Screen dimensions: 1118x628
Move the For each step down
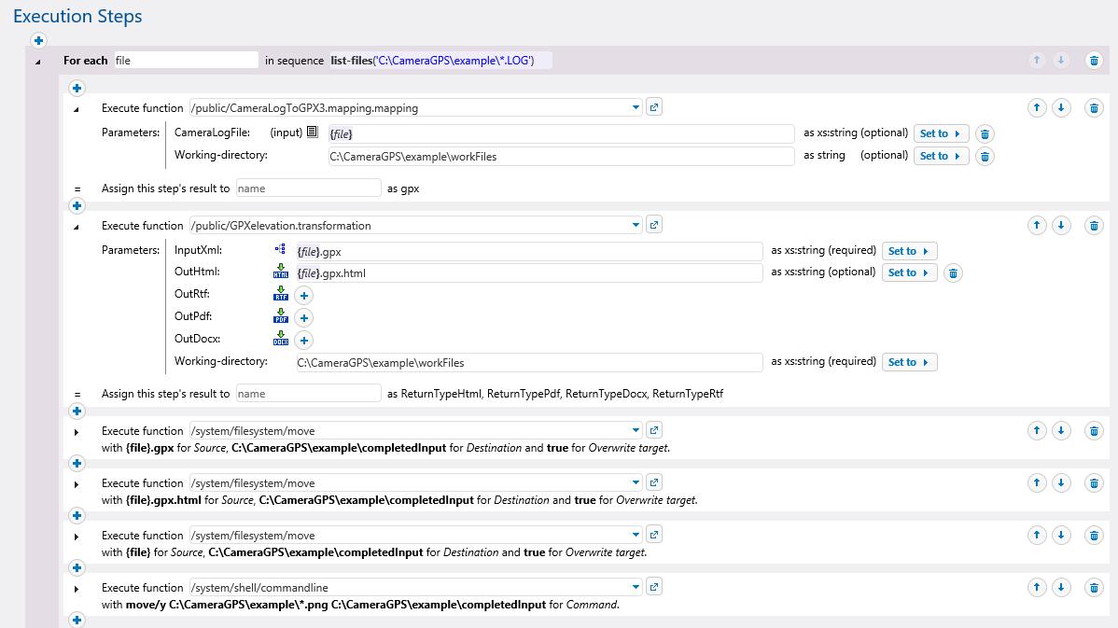coord(1061,61)
